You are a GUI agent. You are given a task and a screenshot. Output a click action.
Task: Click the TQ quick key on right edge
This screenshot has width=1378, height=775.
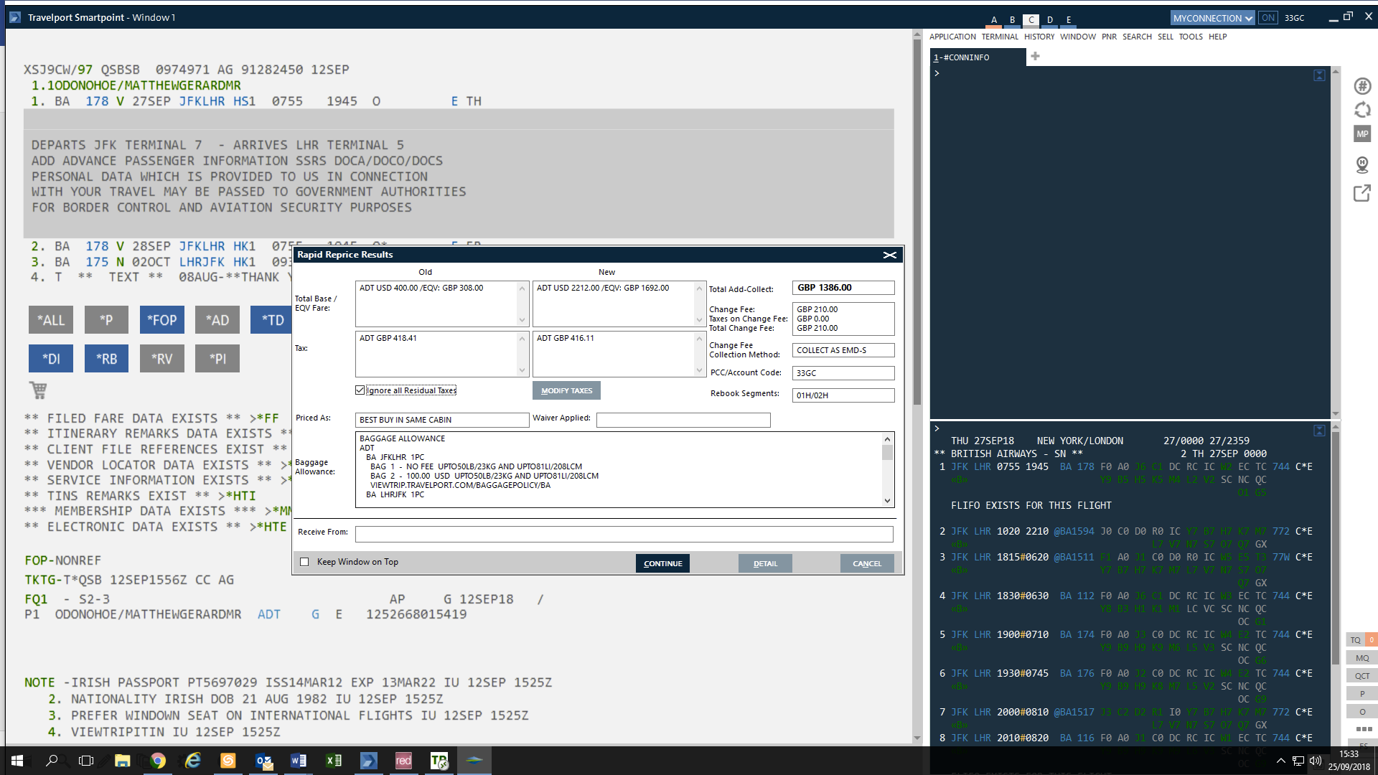(x=1355, y=640)
